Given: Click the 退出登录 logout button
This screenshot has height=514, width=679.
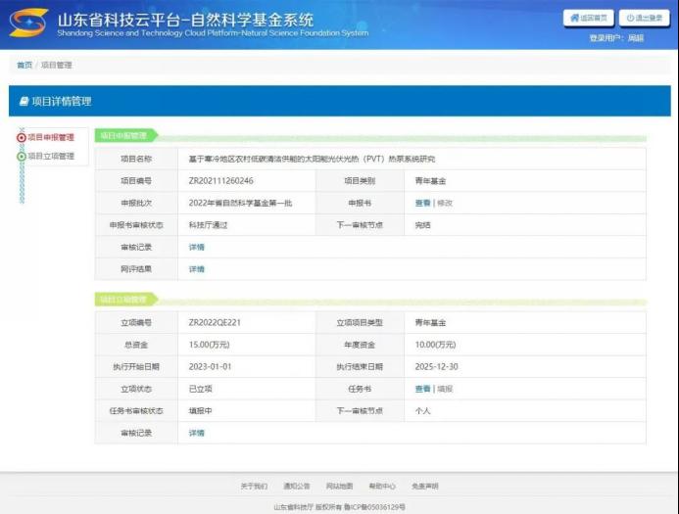Looking at the screenshot, I should point(644,18).
